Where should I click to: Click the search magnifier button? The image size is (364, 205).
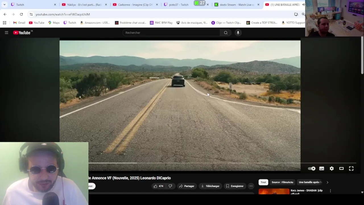pyautogui.click(x=226, y=33)
